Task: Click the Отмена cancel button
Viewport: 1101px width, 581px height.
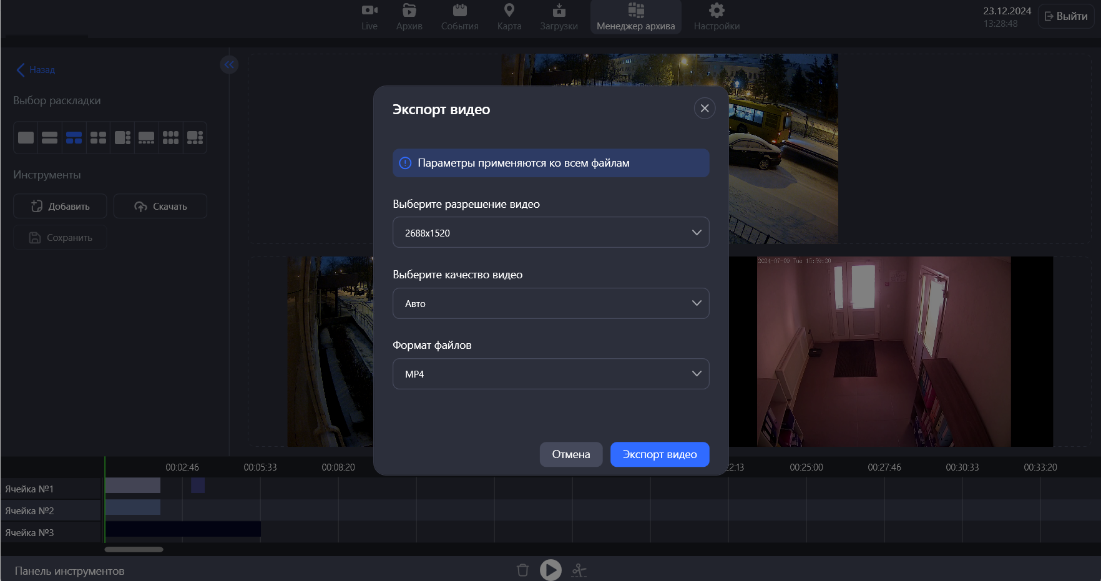Action: [x=570, y=454]
